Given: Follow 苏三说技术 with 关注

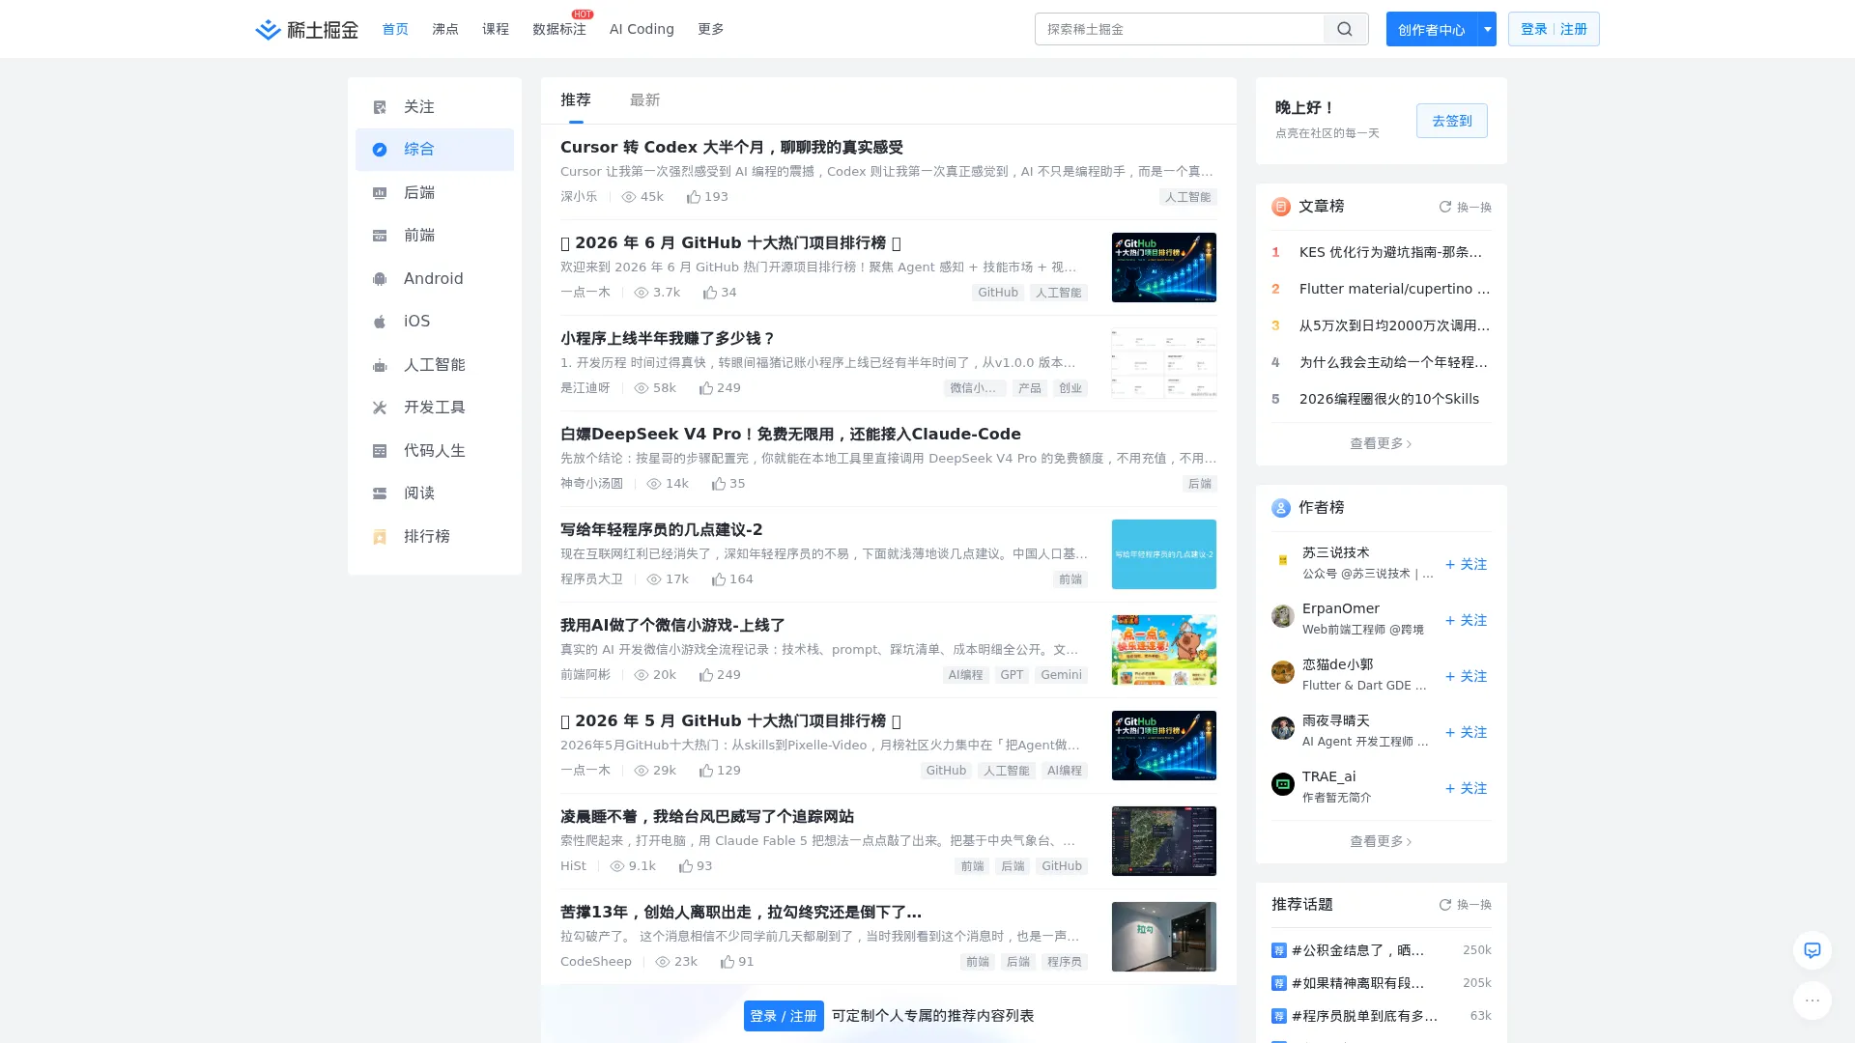Looking at the screenshot, I should tap(1467, 565).
